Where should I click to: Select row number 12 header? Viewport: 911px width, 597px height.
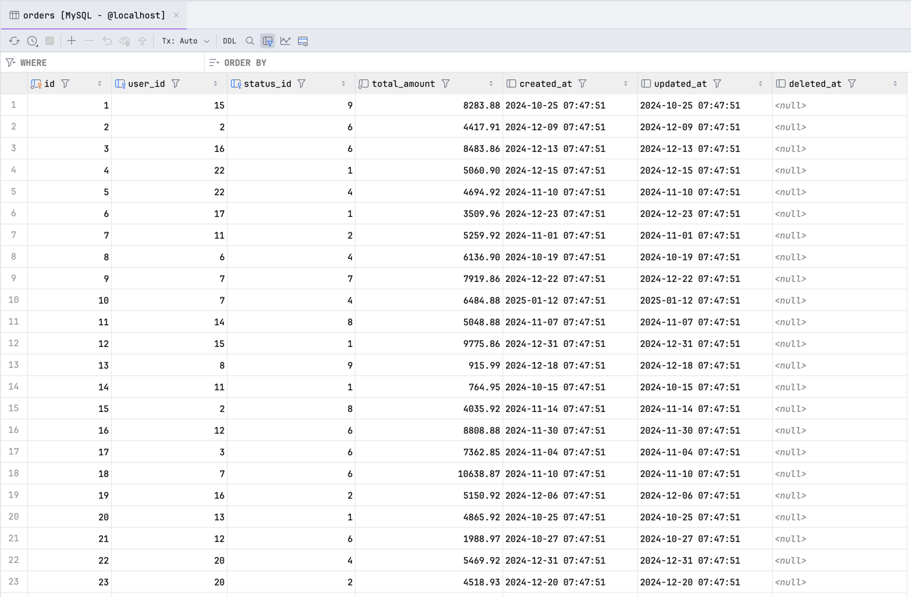pyautogui.click(x=14, y=344)
